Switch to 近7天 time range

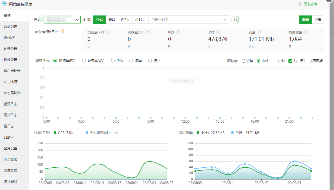(x=125, y=20)
